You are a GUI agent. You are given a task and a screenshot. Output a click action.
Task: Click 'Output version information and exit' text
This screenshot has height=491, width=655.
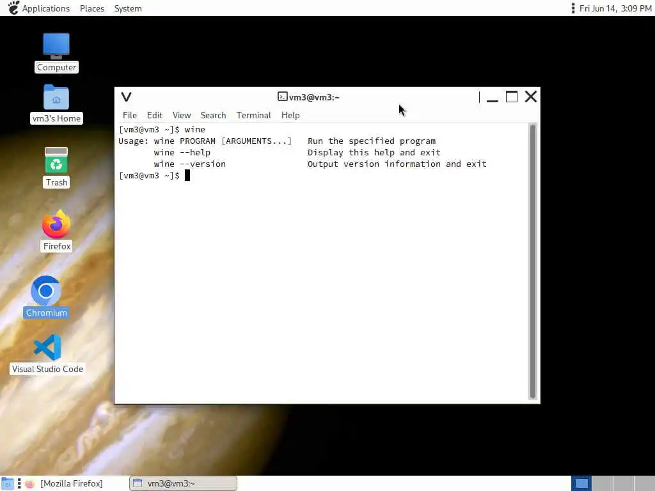tap(397, 164)
